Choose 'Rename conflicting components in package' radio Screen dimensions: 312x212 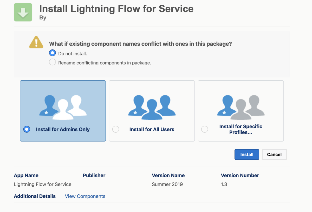pyautogui.click(x=53, y=62)
